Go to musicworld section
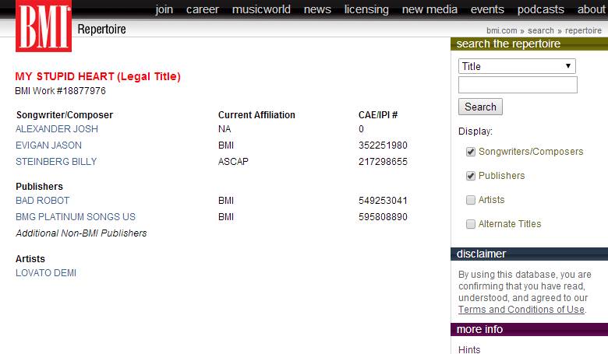 [261, 9]
